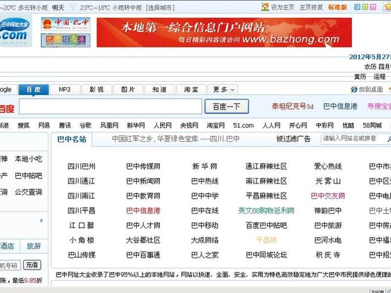391x293 pixels.
Task: Open the 黄历 calendar link
Action: 360,77
